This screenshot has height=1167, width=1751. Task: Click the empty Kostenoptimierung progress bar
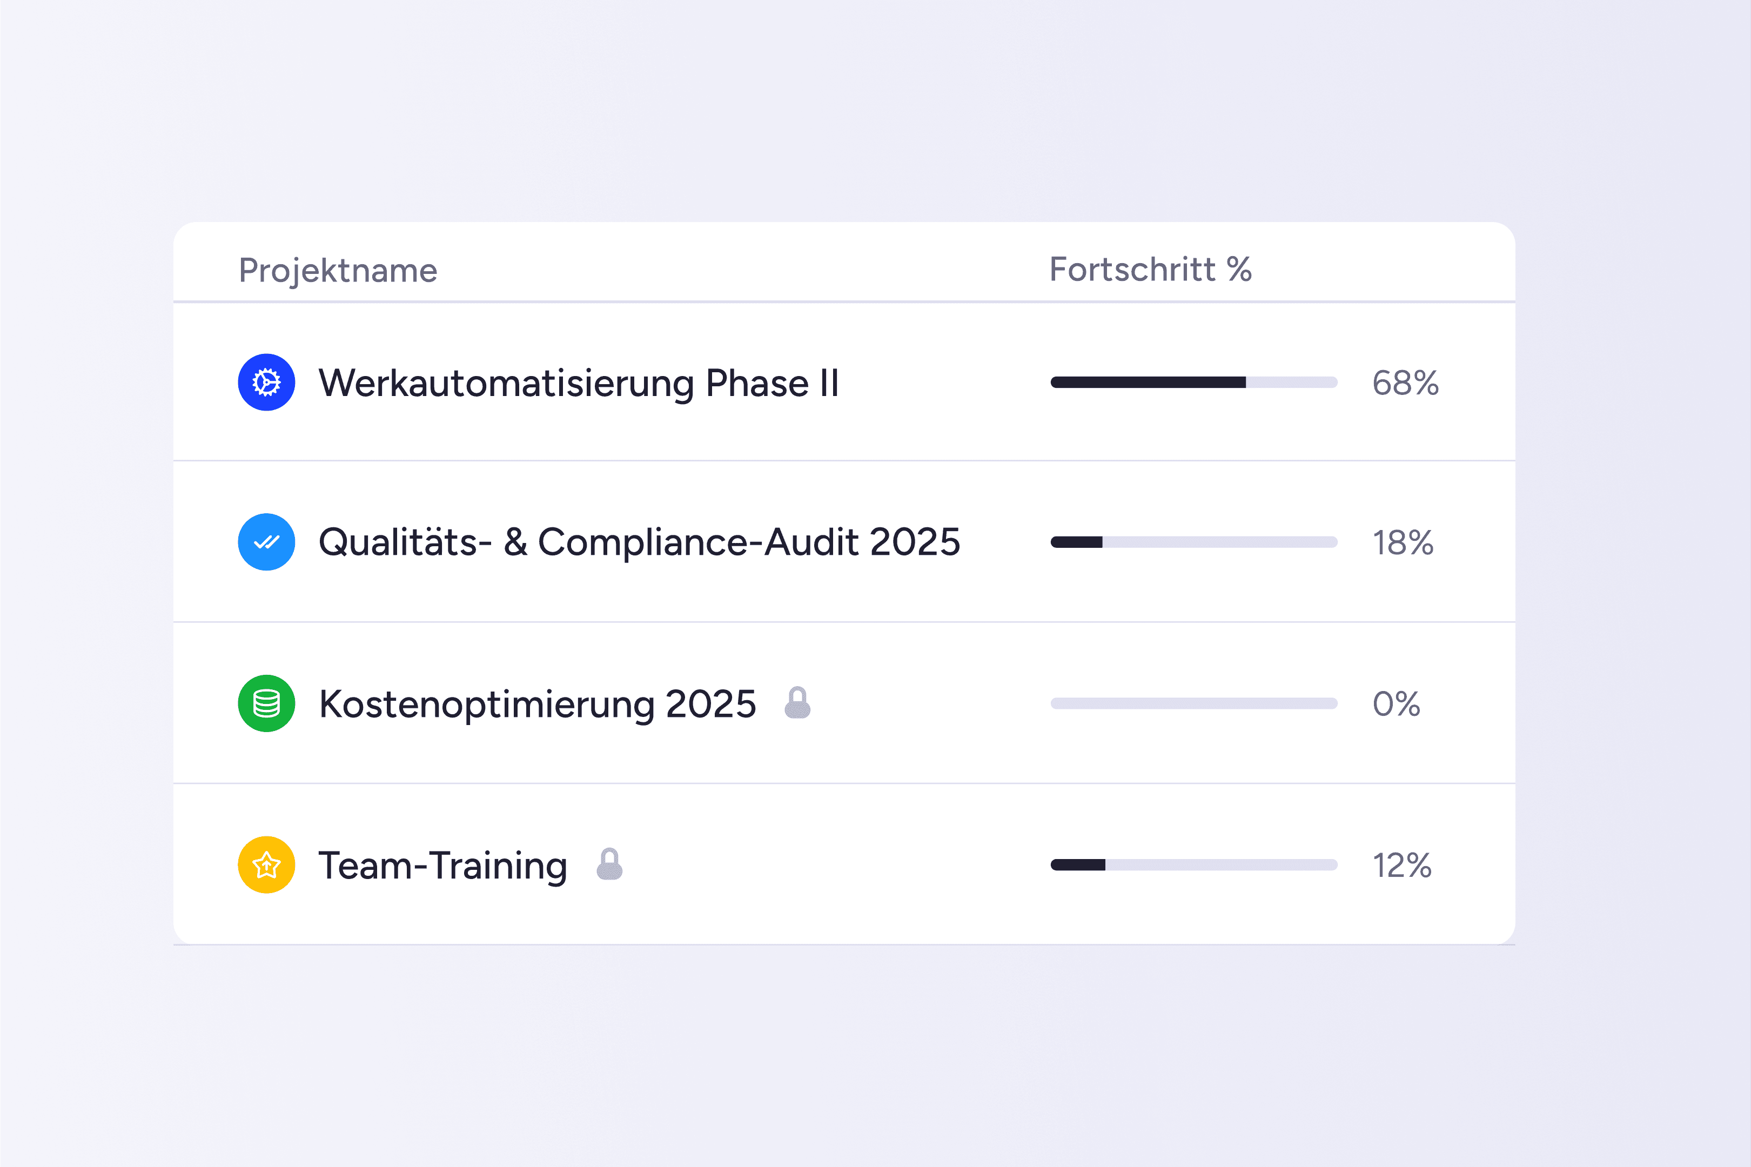[x=1193, y=703]
